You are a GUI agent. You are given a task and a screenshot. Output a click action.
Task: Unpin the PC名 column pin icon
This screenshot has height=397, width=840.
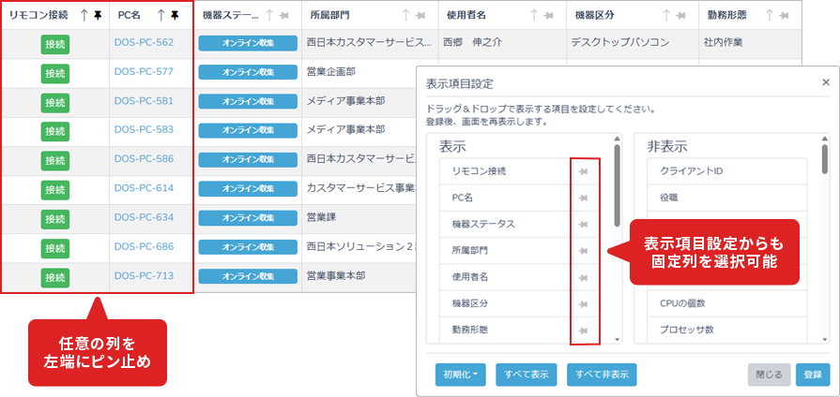click(176, 16)
